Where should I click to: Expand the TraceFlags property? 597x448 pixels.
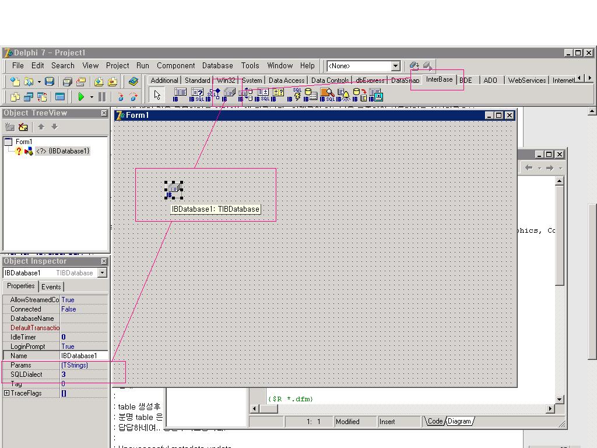6,393
